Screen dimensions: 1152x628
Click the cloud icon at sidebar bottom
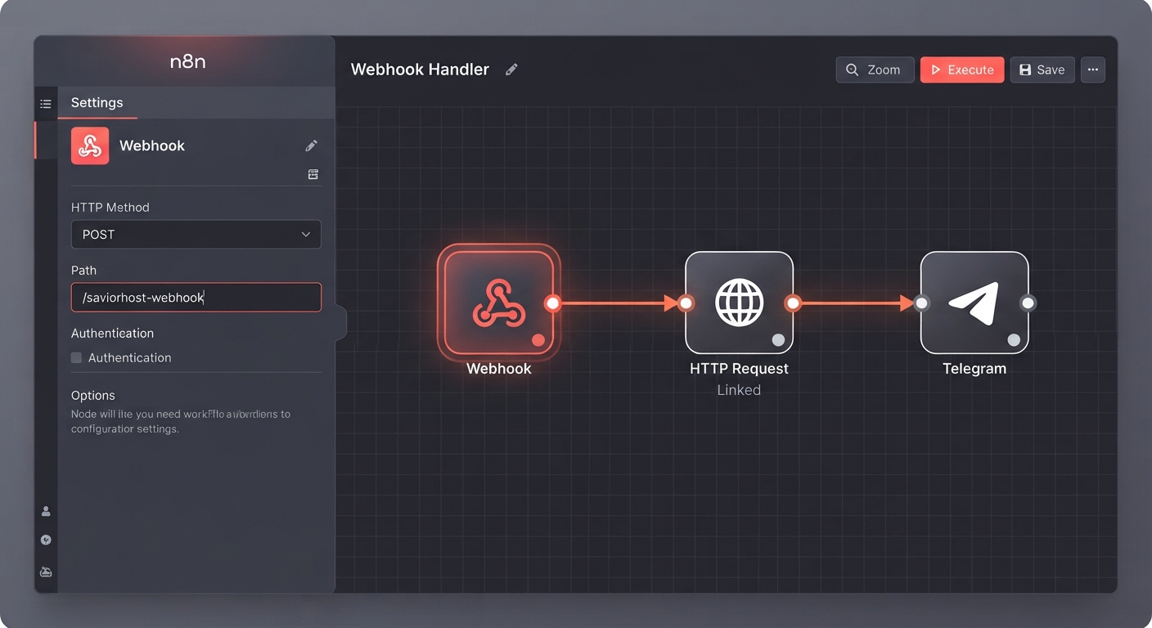46,572
